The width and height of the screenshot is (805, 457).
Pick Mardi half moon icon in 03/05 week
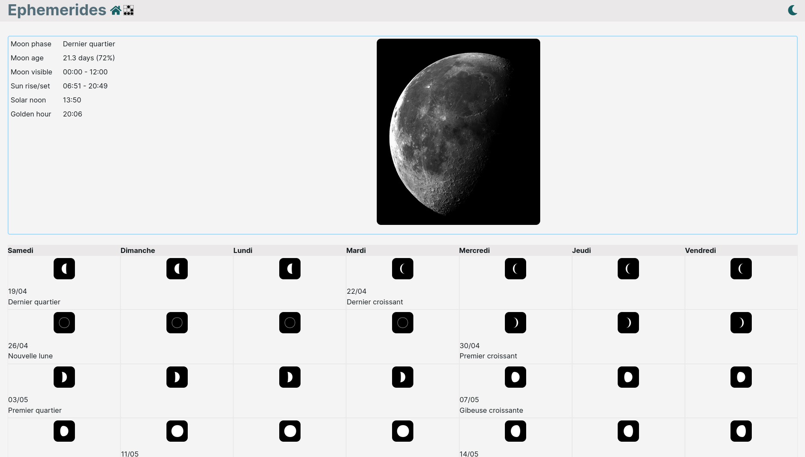click(403, 377)
